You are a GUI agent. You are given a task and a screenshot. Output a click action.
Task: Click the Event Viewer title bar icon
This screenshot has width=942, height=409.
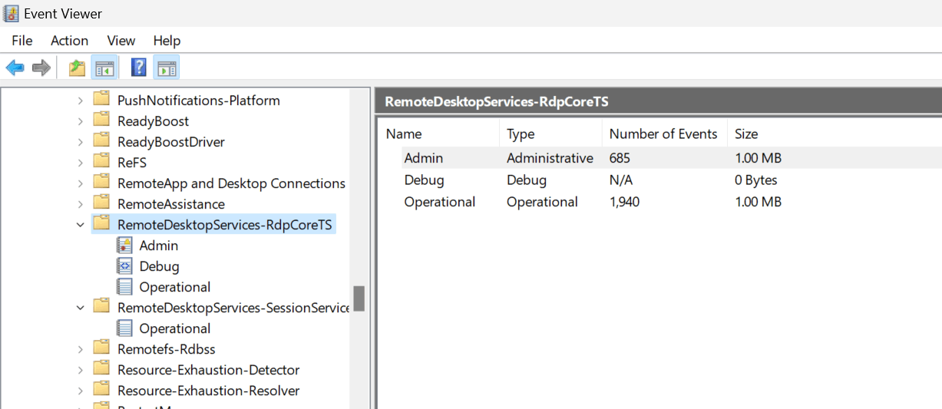12,13
